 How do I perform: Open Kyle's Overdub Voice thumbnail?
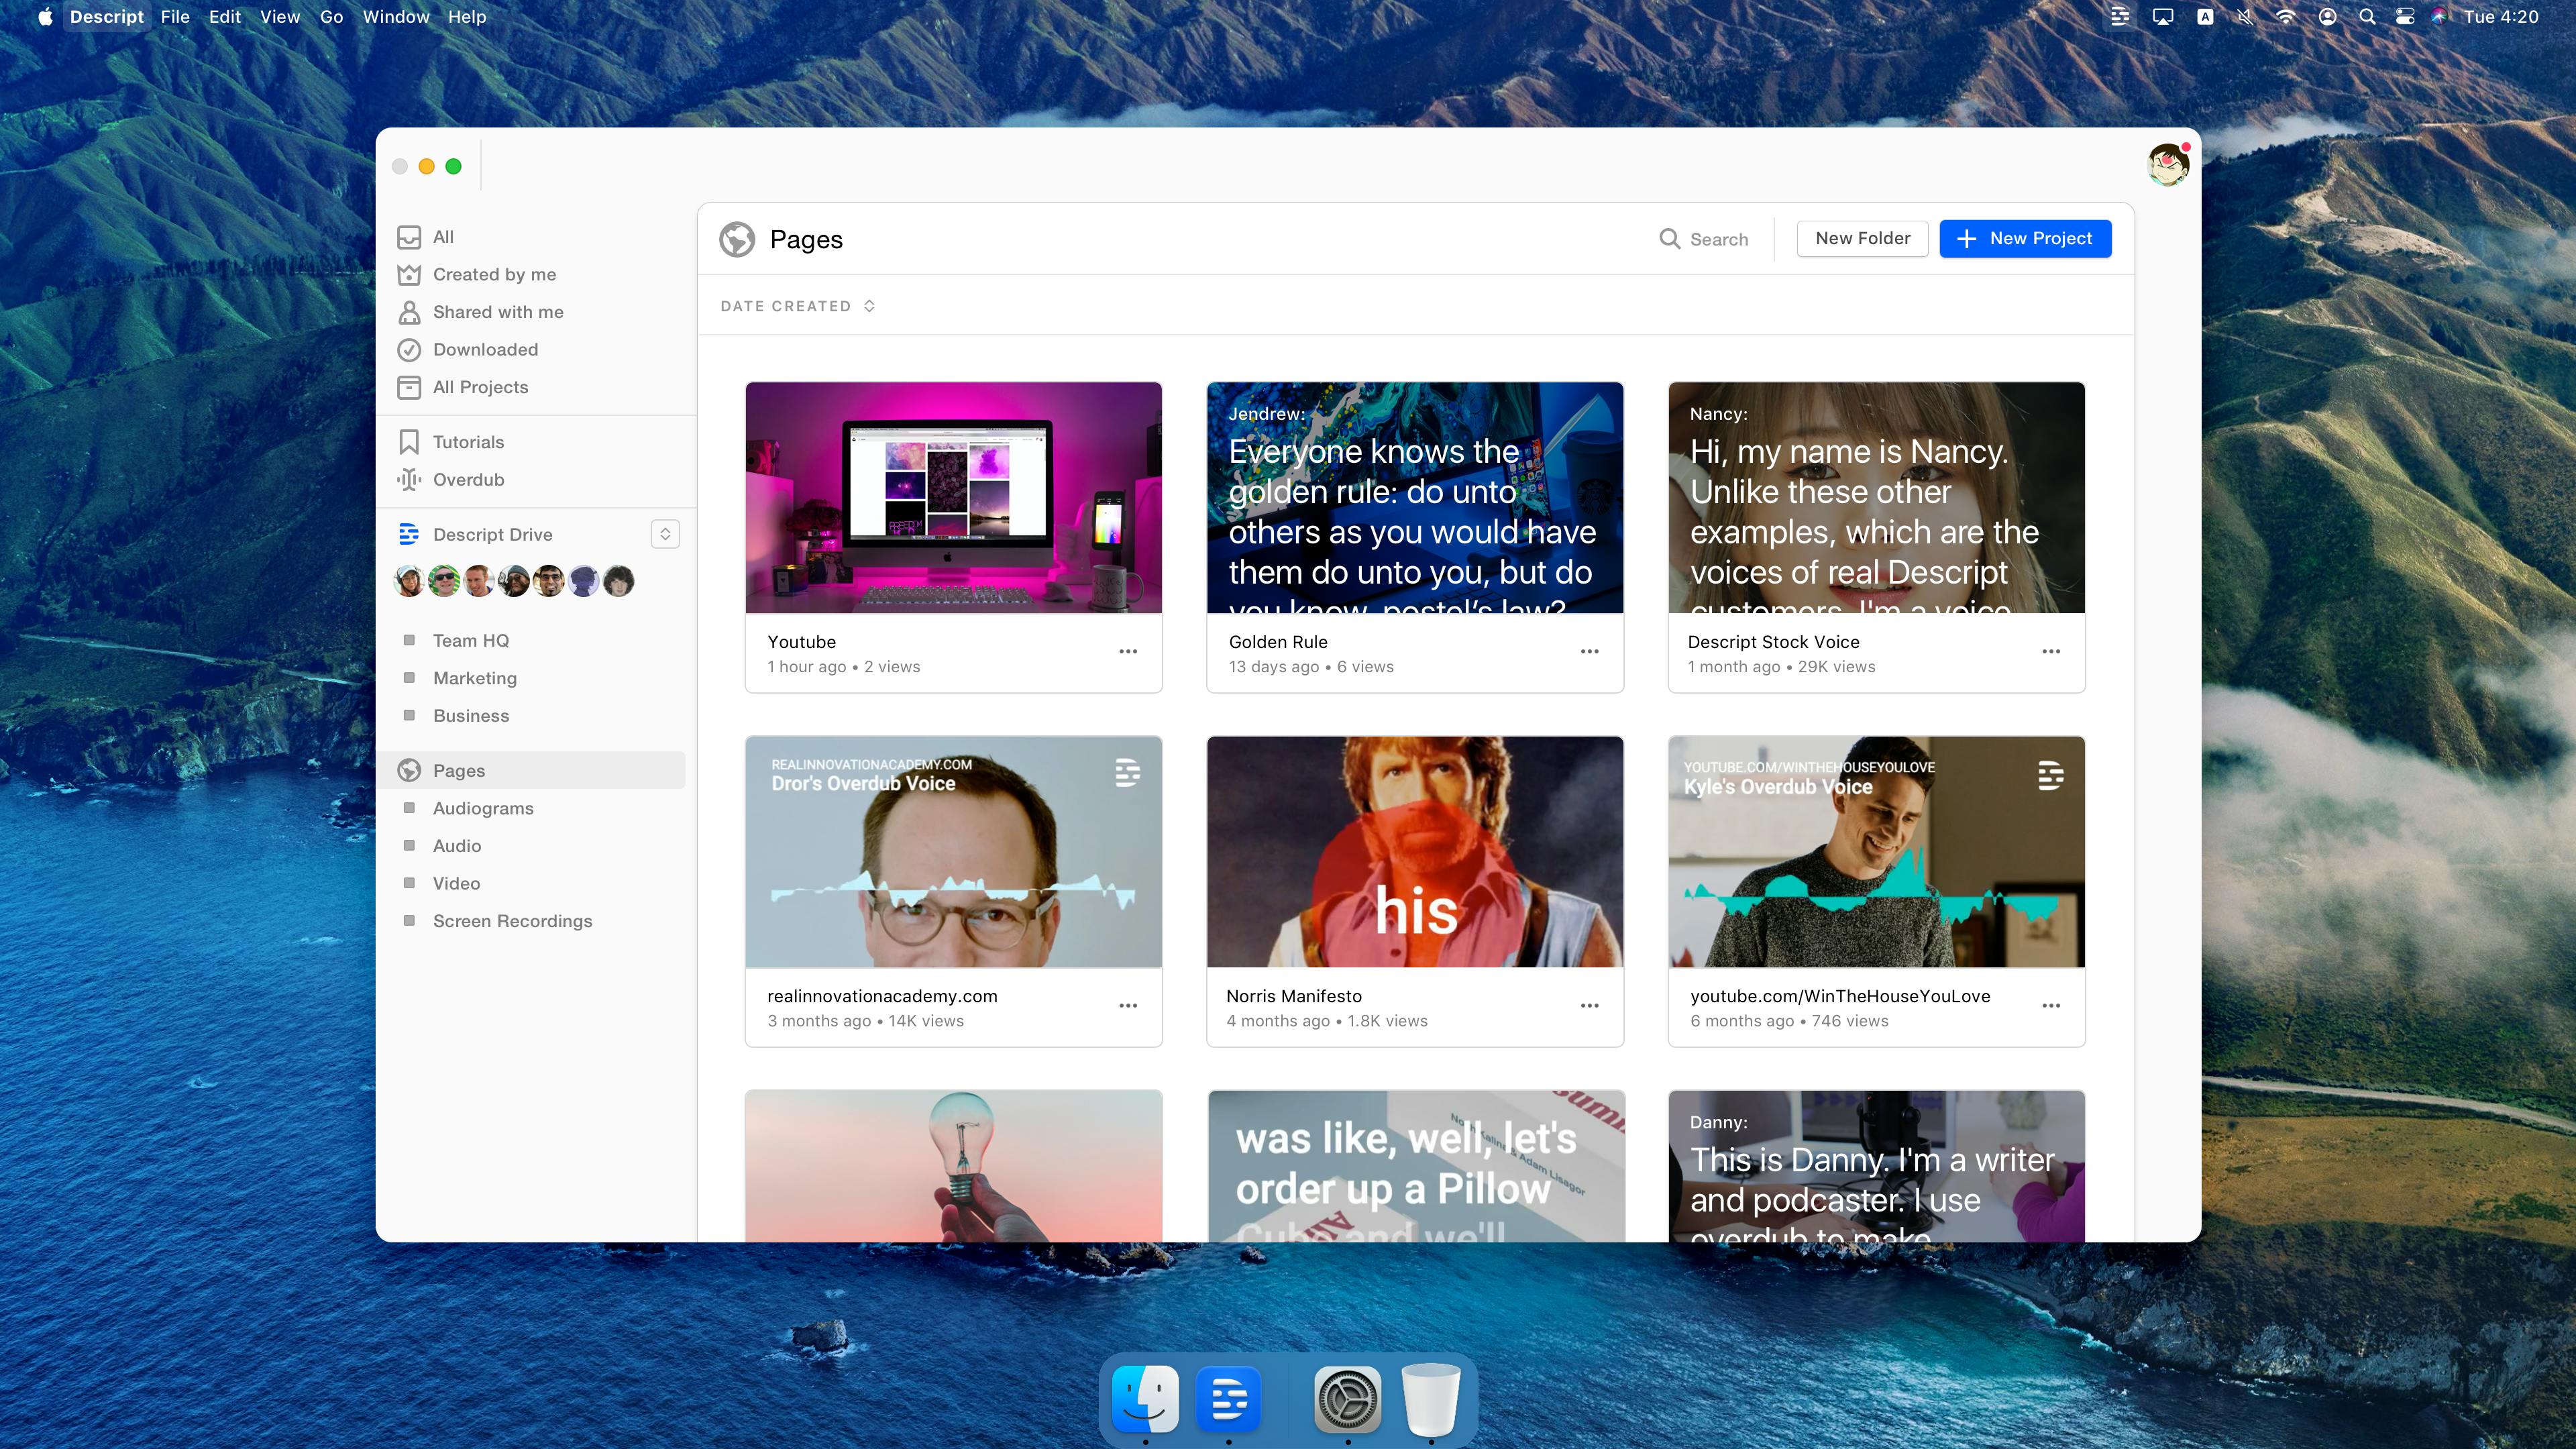click(x=1876, y=852)
